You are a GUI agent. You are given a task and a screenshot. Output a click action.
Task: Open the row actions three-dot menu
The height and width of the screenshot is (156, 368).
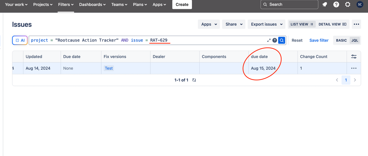(x=354, y=68)
